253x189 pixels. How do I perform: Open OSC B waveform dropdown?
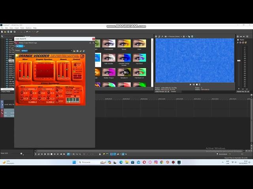point(47,89)
